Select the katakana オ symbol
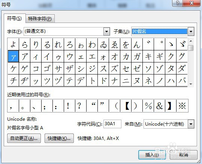Image resolution: width=202 pixels, height=164 pixels. coord(115,56)
